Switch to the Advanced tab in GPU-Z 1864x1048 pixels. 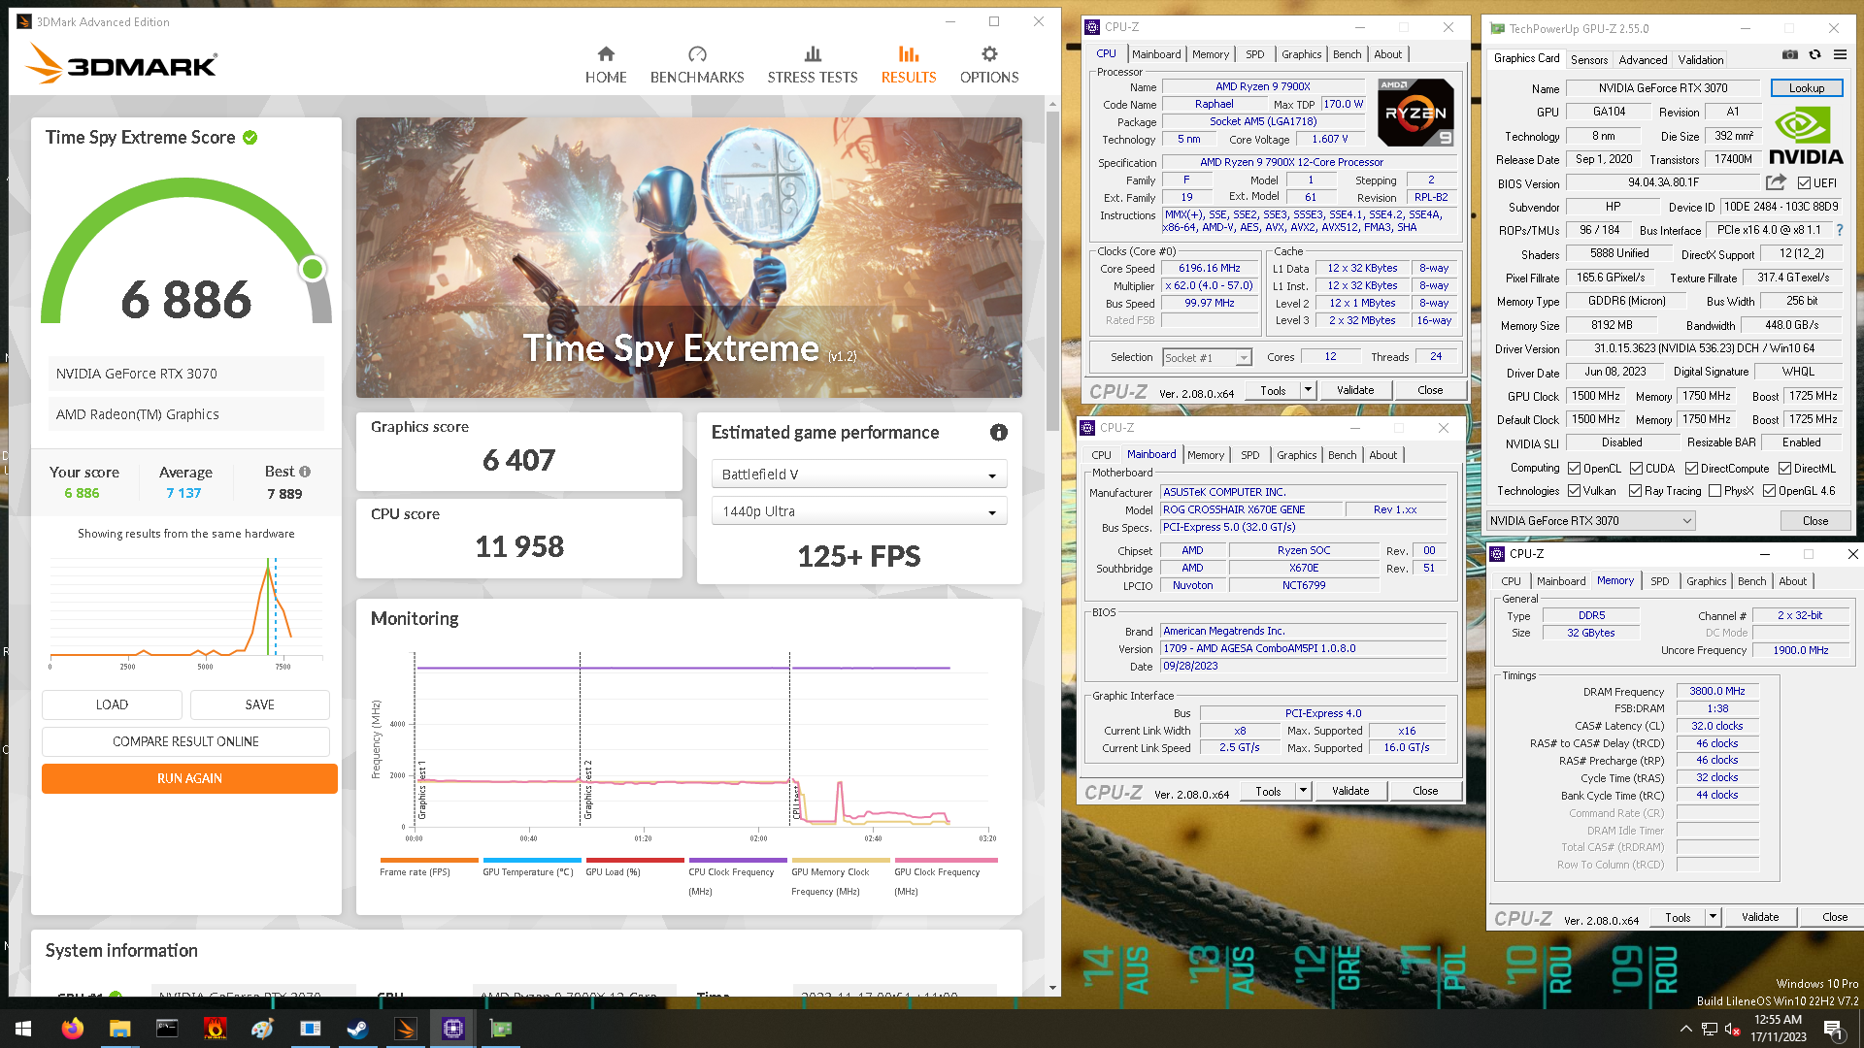[1643, 60]
